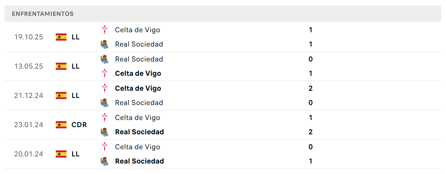
Task: Click the LL label on 21.12.24 row
Action: click(76, 96)
